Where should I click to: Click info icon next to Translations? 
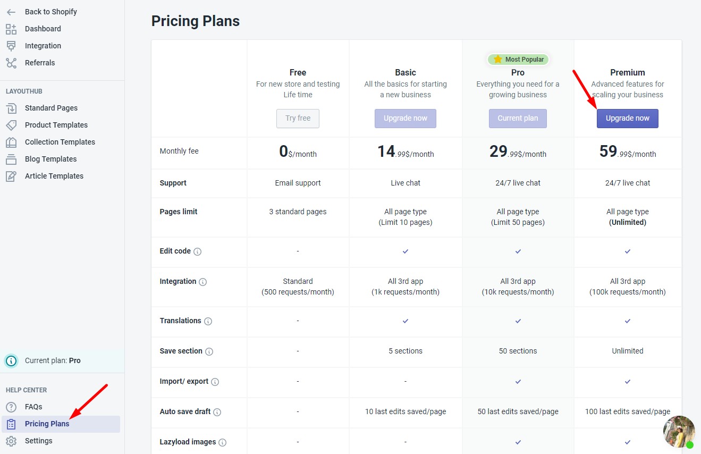(208, 321)
